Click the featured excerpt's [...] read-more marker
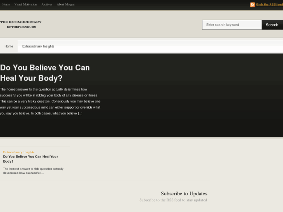The width and height of the screenshot is (283, 212). (x=80, y=114)
